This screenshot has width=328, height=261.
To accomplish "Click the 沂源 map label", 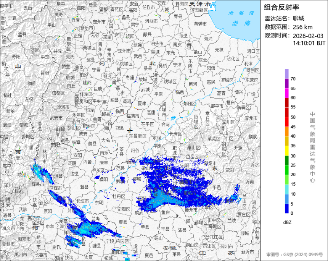I will pyautogui.click(x=238, y=148).
